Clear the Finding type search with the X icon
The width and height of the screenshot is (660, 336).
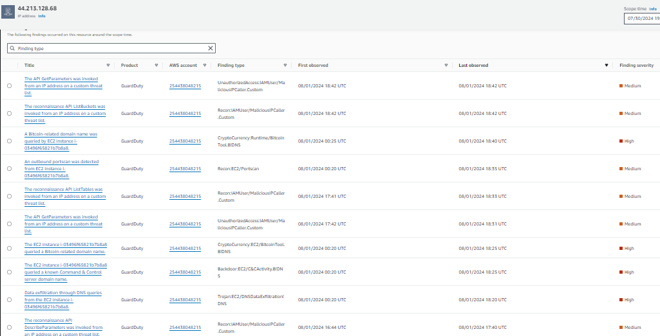point(211,48)
